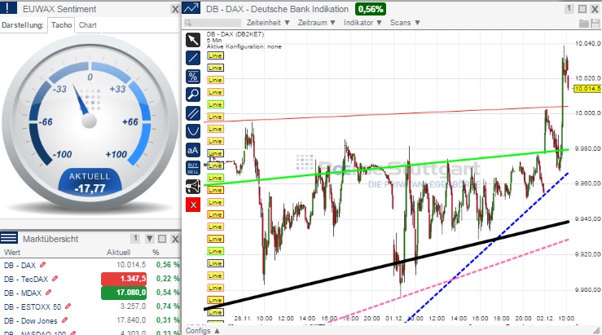Viewport: 602px width, 335px height.
Task: Click the 10.014,5 value in Marktübersicht
Action: tap(131, 265)
